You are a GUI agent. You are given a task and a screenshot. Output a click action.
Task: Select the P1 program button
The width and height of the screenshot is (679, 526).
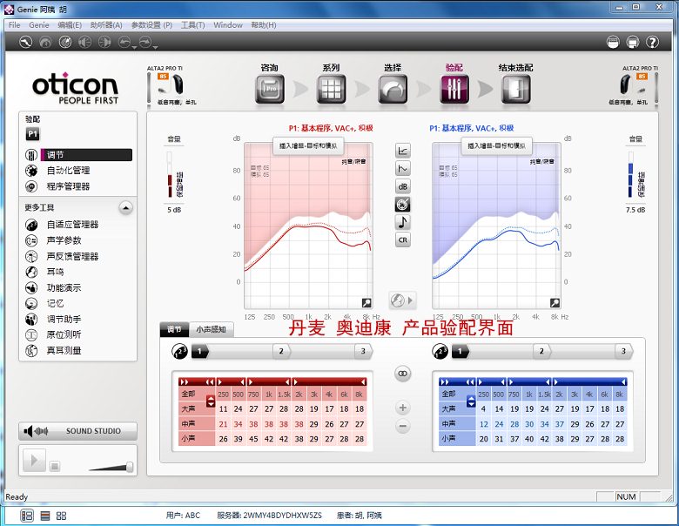coord(32,134)
